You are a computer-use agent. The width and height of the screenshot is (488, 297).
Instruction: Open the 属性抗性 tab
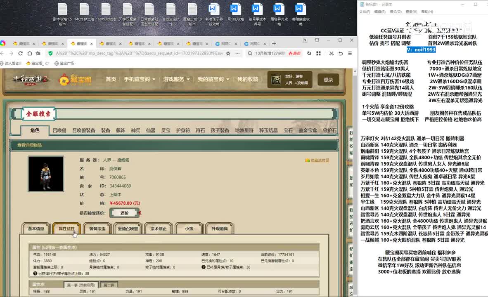point(66,229)
